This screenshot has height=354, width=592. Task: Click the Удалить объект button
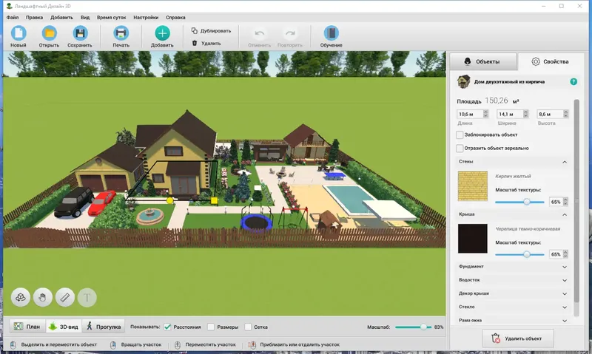pos(518,338)
